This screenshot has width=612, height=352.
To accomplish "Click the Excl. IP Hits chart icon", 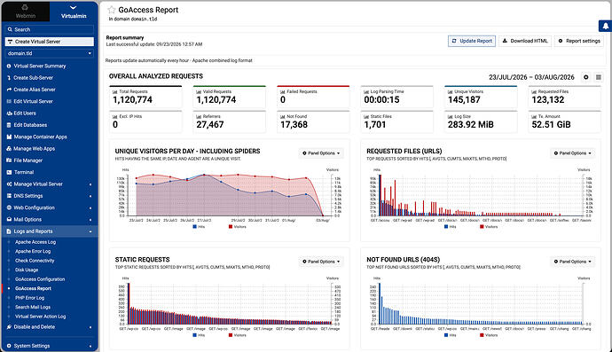I will pyautogui.click(x=114, y=117).
